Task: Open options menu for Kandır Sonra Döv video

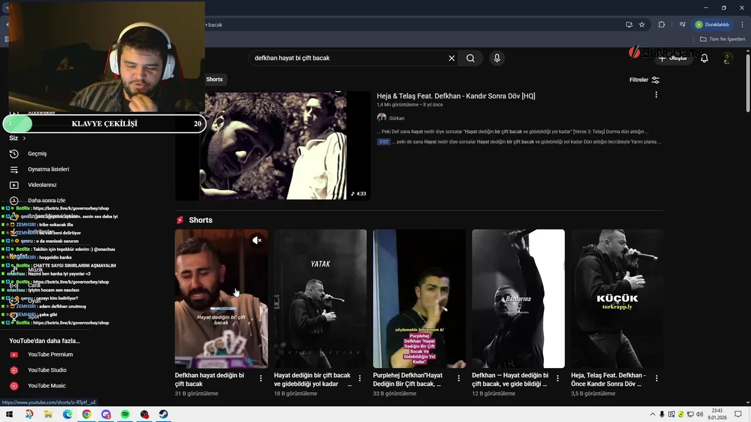Action: coord(656,95)
